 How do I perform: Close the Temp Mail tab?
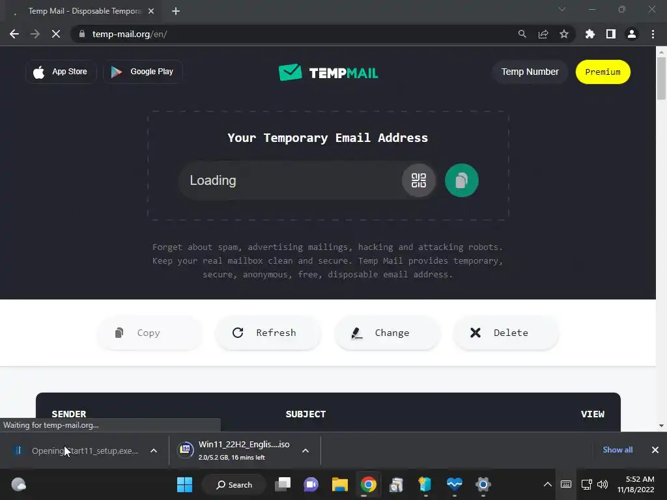(x=151, y=11)
